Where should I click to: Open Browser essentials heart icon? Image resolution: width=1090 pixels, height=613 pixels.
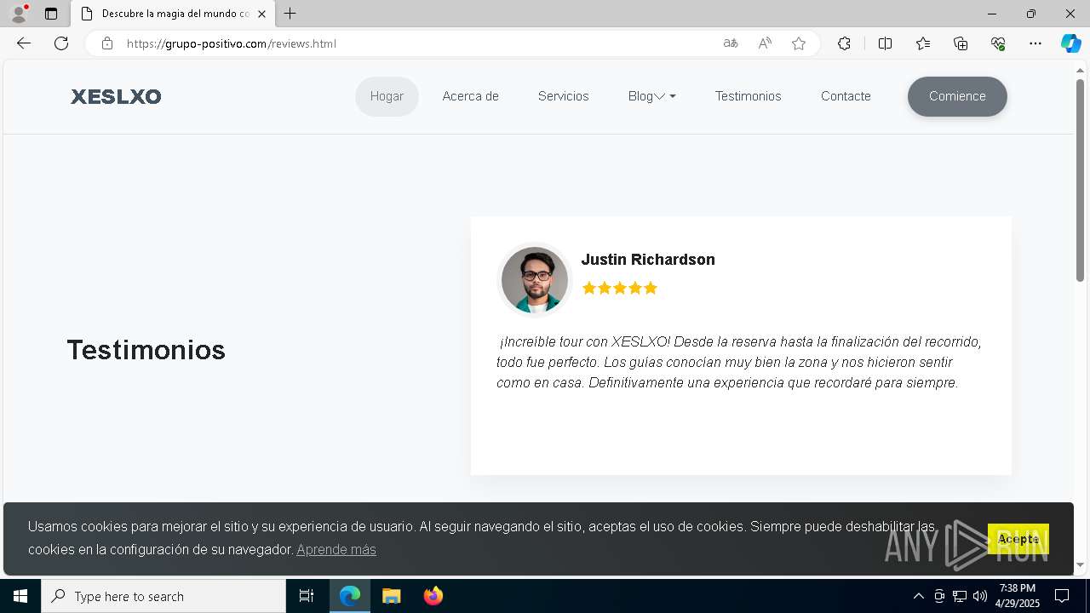click(998, 43)
